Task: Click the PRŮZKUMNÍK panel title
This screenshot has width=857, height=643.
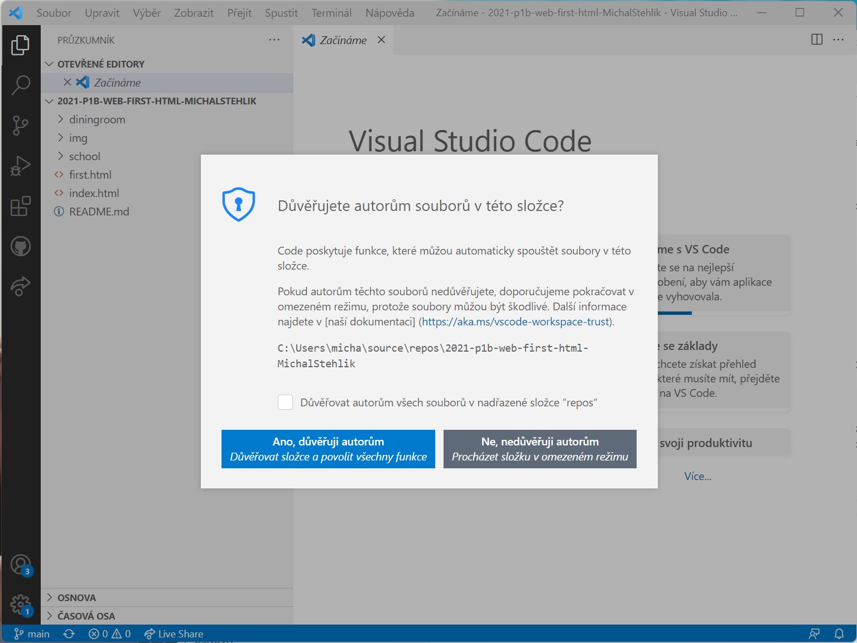Action: 86,40
